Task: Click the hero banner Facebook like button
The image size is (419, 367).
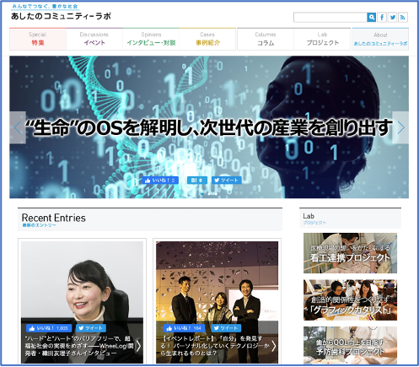Action: point(160,181)
